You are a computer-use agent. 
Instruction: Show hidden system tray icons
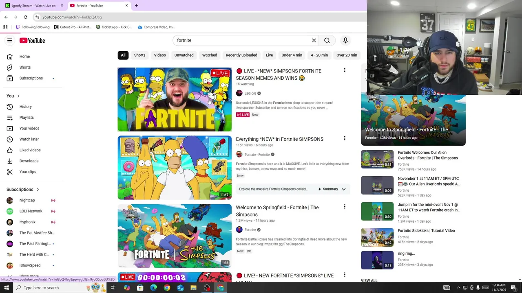[458, 288]
